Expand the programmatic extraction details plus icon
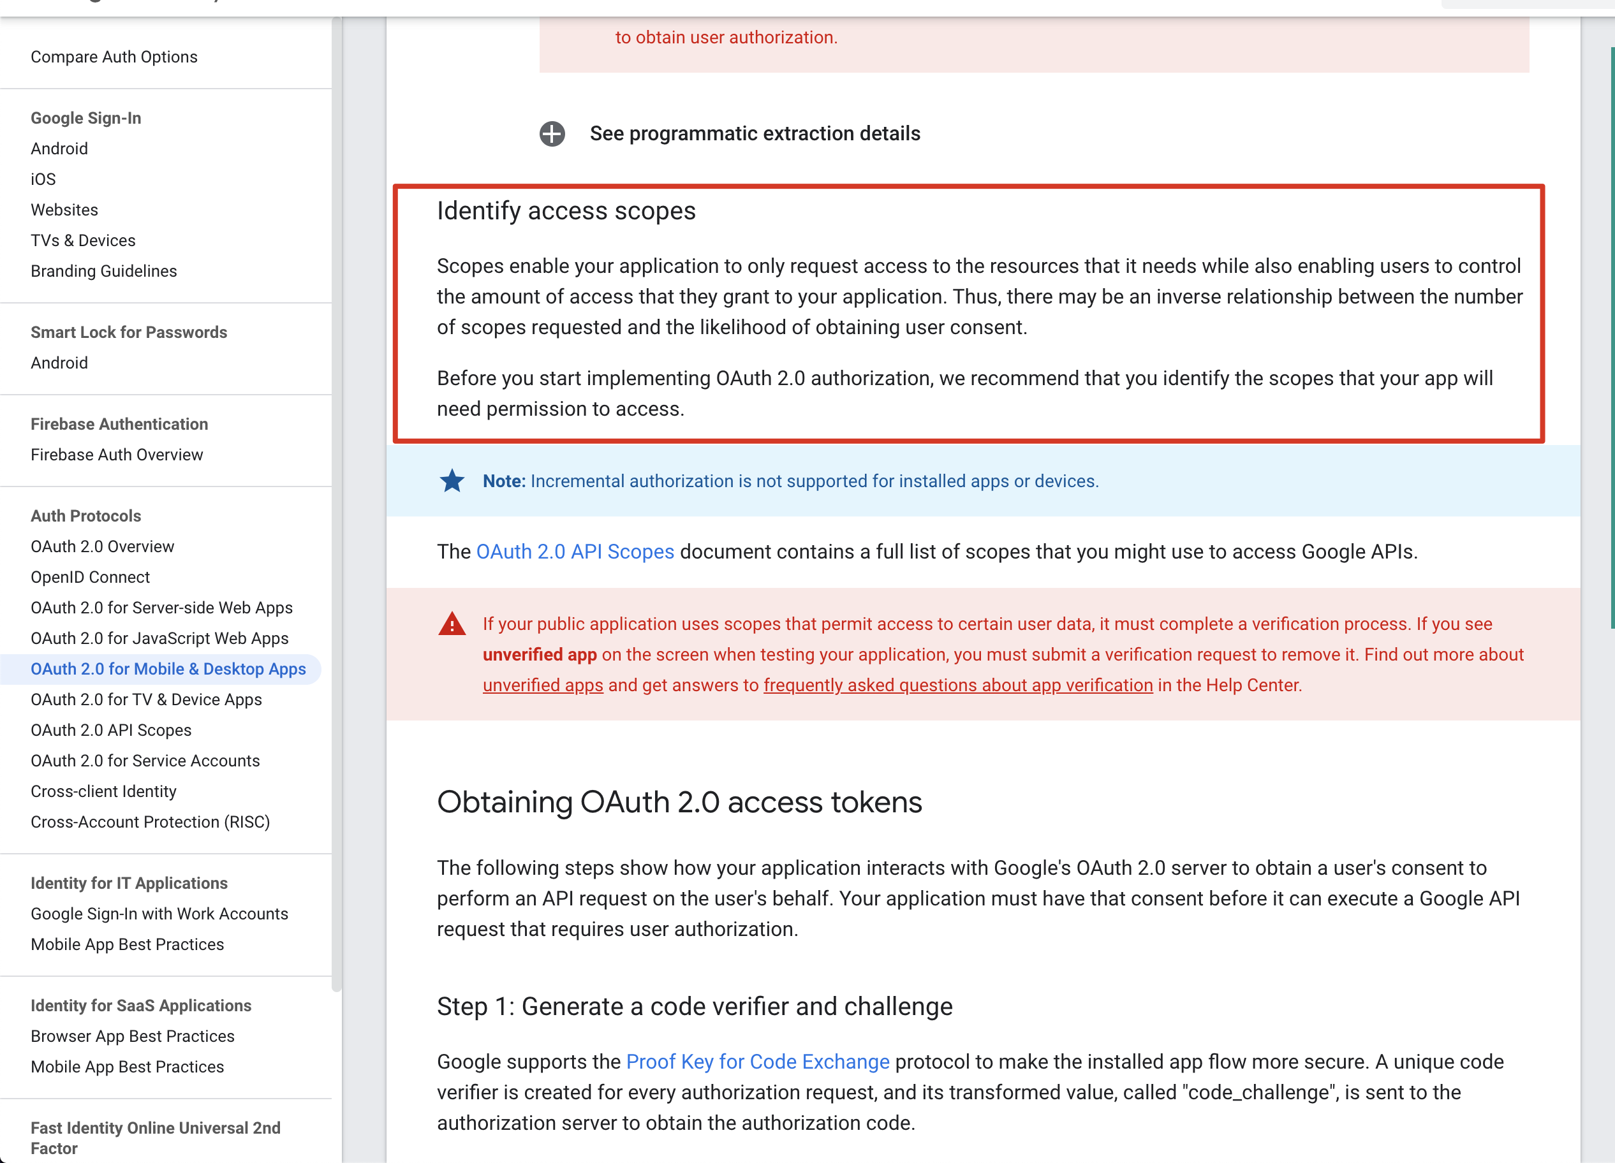This screenshot has width=1615, height=1163. tap(552, 134)
